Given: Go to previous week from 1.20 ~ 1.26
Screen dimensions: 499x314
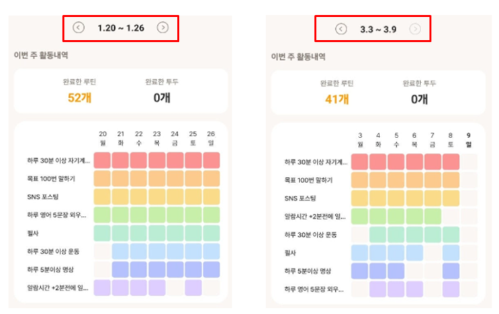Looking at the screenshot, I should point(79,28).
